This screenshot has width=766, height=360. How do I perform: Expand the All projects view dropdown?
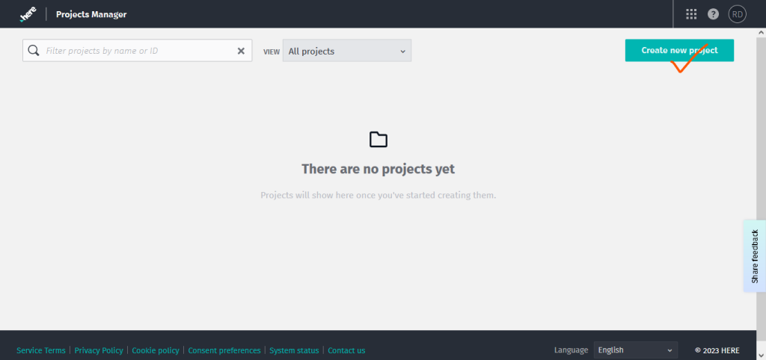tap(346, 51)
